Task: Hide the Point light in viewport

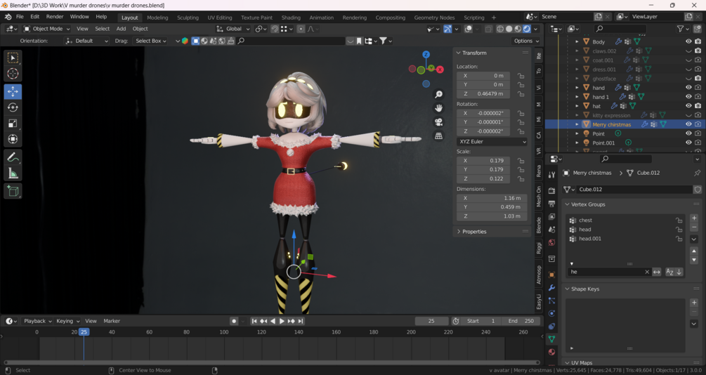Action: pyautogui.click(x=688, y=133)
